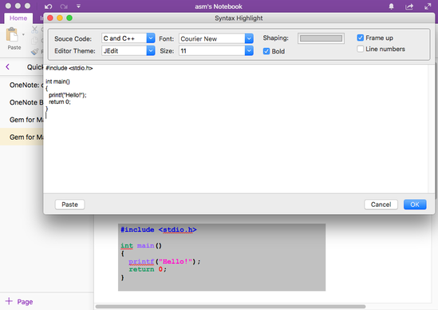Click the plus icon to add a page
The width and height of the screenshot is (438, 310).
[x=9, y=301]
